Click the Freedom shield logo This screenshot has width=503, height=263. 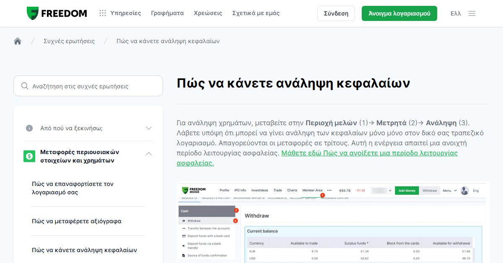coord(32,13)
